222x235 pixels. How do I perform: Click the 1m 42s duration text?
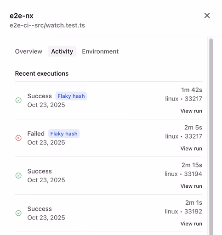pos(192,90)
